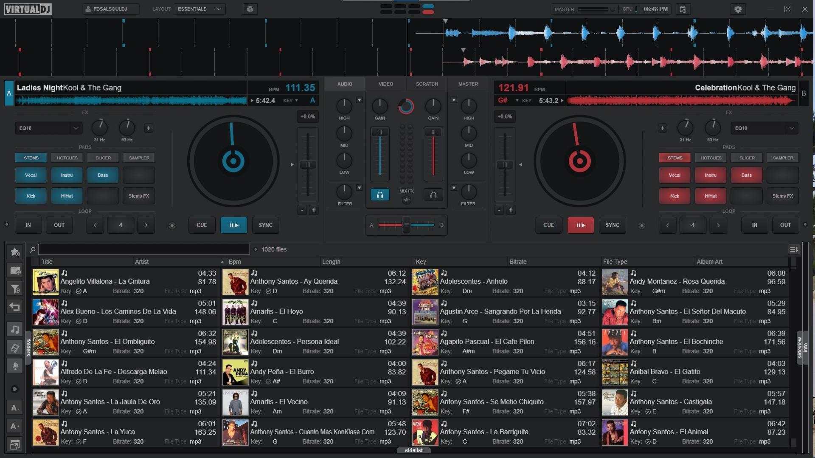The width and height of the screenshot is (815, 458).
Task: Click the browser zoom sidebar icon
Action: click(x=15, y=444)
